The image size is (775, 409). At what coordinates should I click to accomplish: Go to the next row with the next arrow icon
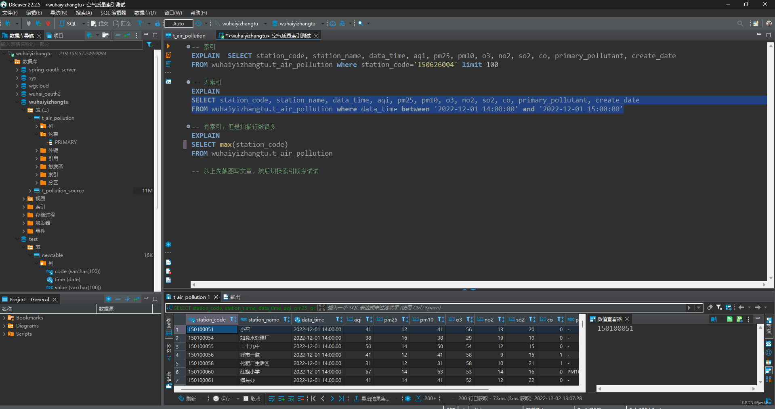pos(332,399)
